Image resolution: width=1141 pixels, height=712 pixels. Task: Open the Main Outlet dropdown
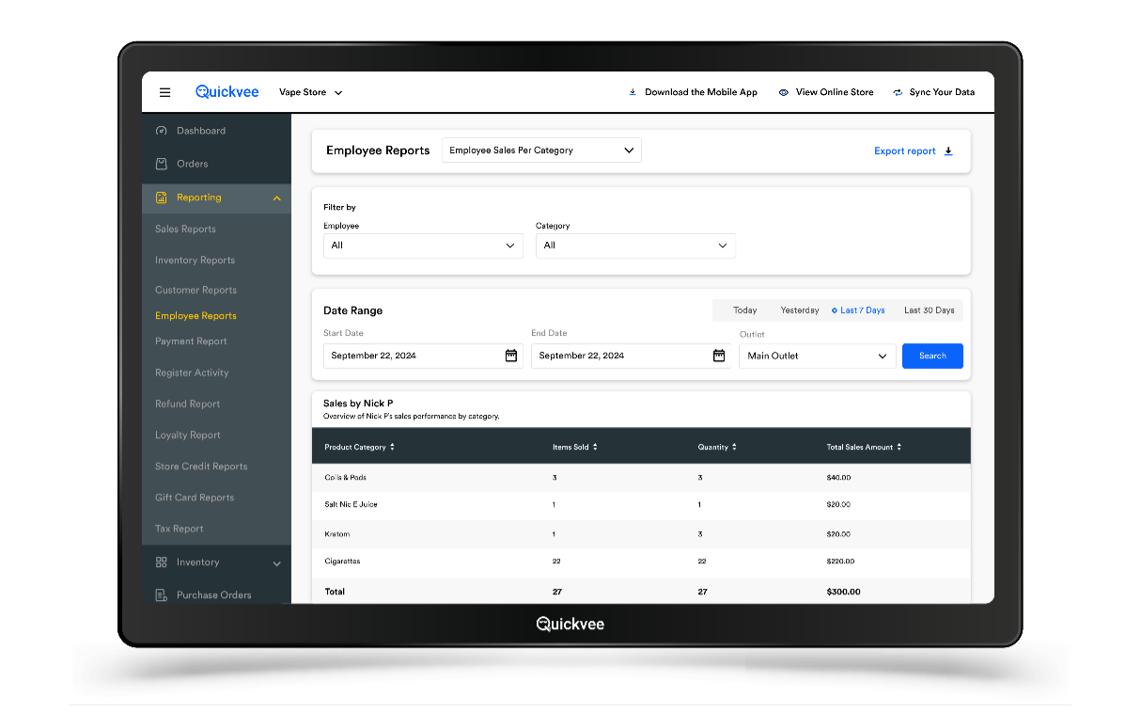point(817,356)
